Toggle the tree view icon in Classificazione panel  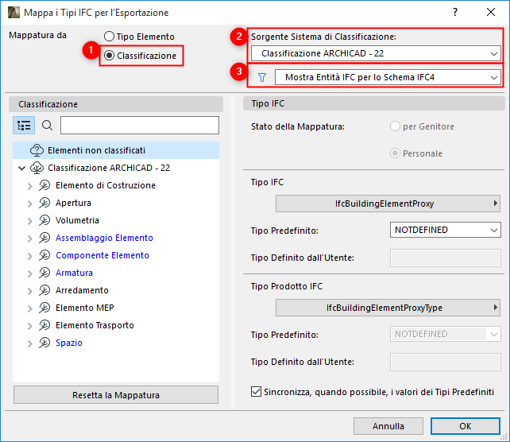coord(24,125)
